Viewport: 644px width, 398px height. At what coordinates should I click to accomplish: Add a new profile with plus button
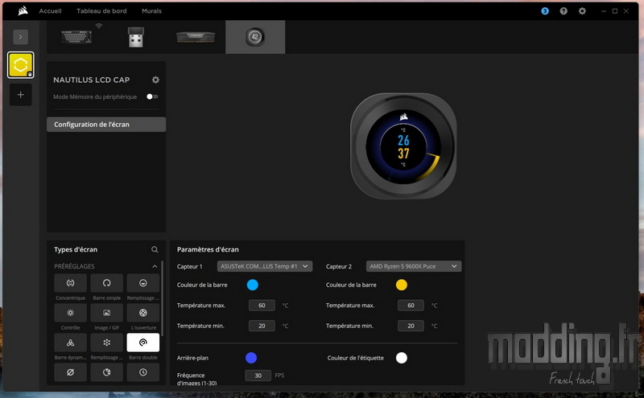pos(21,95)
